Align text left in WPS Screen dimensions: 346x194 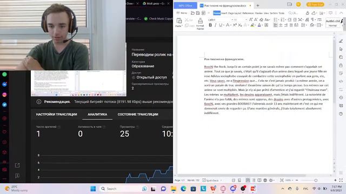[275, 25]
